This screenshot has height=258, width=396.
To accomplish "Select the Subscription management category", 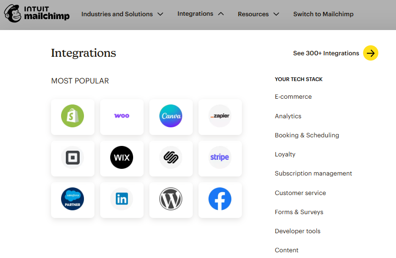I will (313, 174).
